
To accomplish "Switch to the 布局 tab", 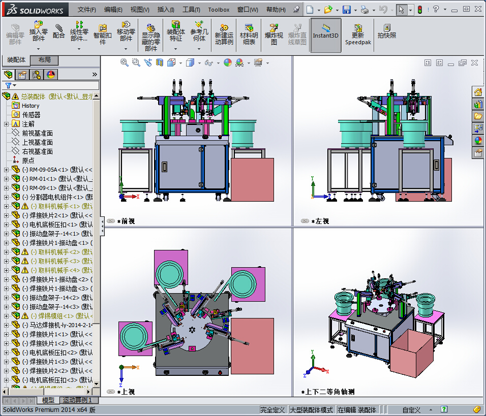I will pyautogui.click(x=44, y=60).
